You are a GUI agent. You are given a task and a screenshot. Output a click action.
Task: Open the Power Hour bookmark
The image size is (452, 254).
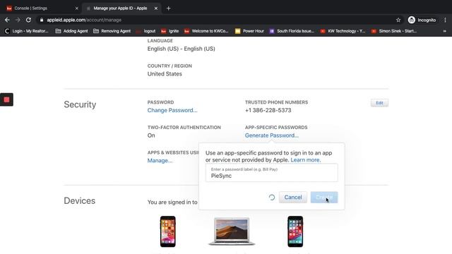coord(249,31)
